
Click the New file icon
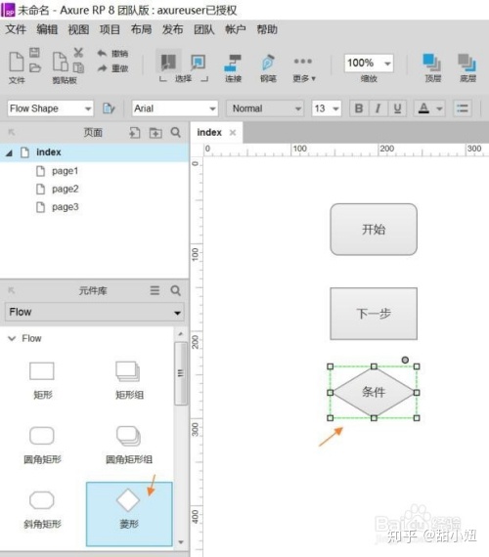tap(16, 62)
